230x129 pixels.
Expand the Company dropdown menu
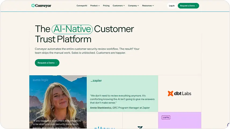[133, 6]
